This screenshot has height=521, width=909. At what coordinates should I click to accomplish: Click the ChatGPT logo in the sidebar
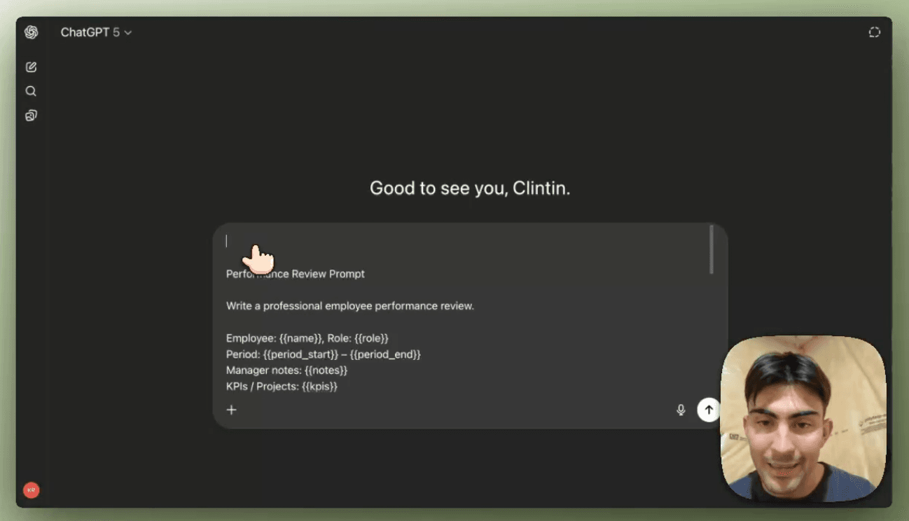click(31, 32)
